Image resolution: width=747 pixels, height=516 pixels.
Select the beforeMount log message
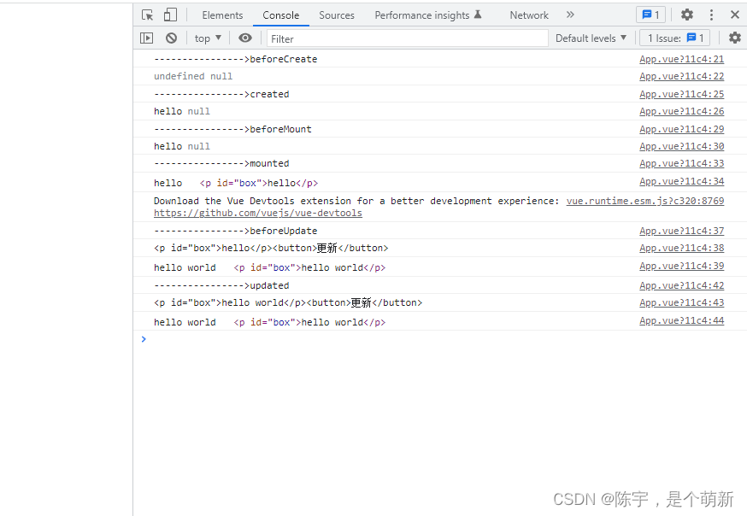tap(232, 129)
